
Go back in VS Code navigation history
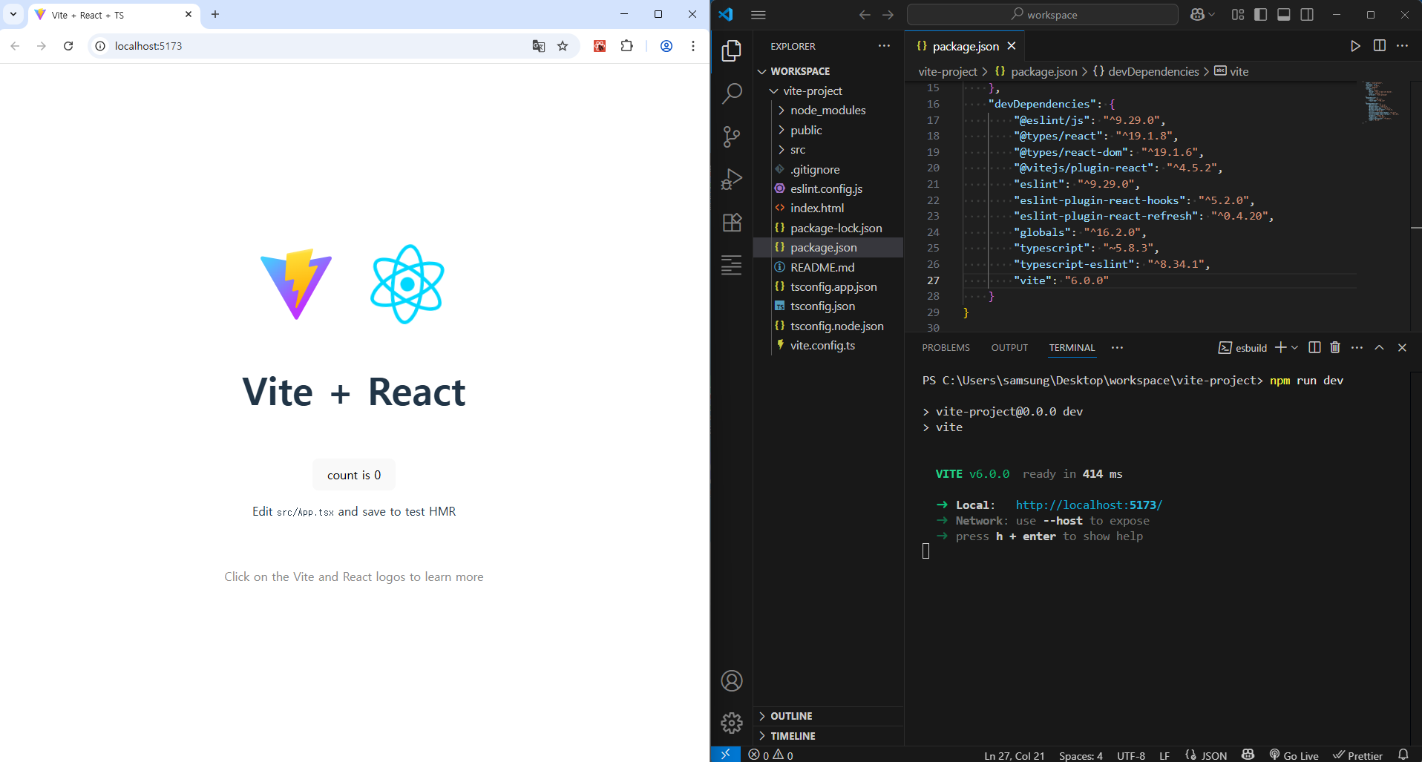tap(865, 15)
